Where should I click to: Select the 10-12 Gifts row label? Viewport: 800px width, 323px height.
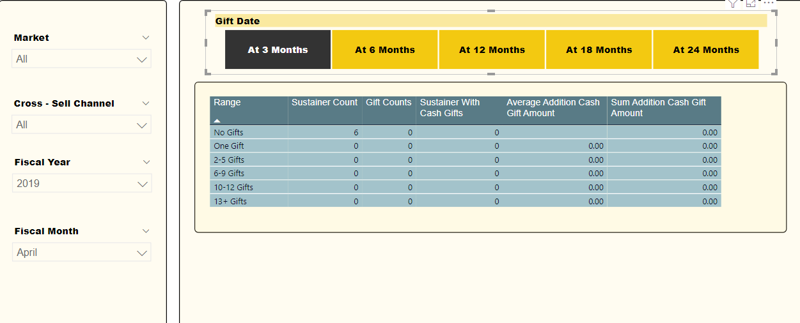(x=233, y=188)
